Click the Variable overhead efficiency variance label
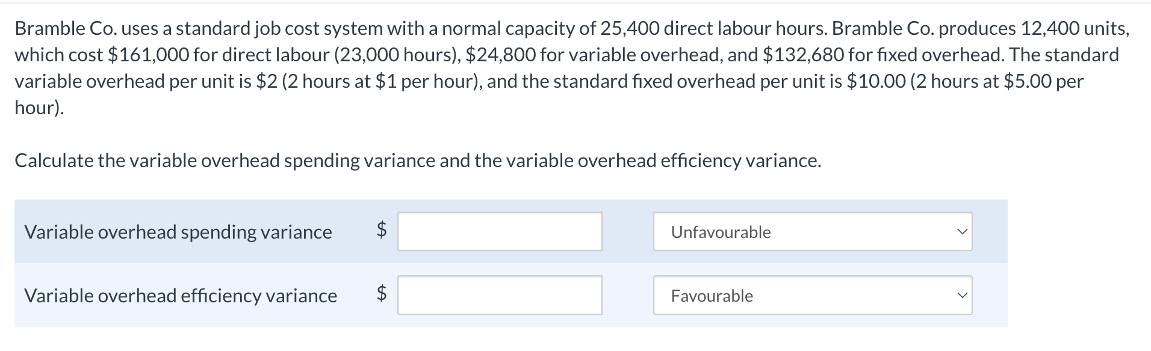Viewport: 1151px width, 351px height. [180, 296]
